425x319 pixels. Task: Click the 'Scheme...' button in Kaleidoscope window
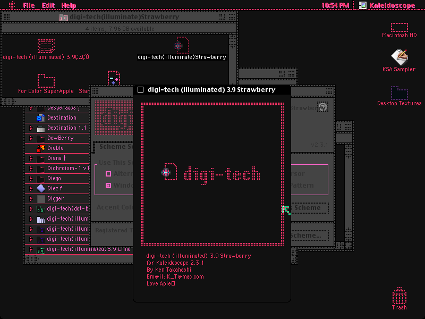click(310, 236)
